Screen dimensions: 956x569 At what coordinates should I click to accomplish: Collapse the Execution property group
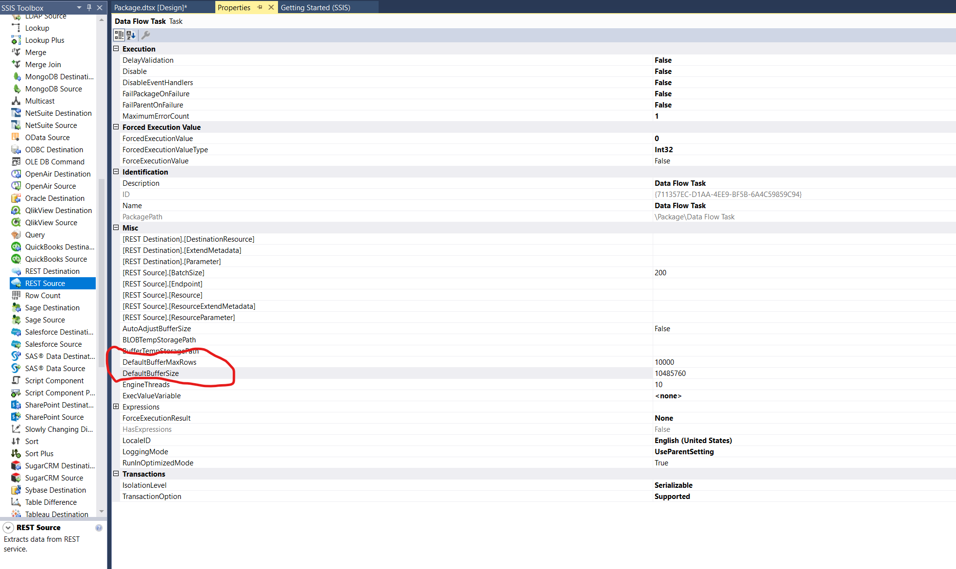coord(116,49)
